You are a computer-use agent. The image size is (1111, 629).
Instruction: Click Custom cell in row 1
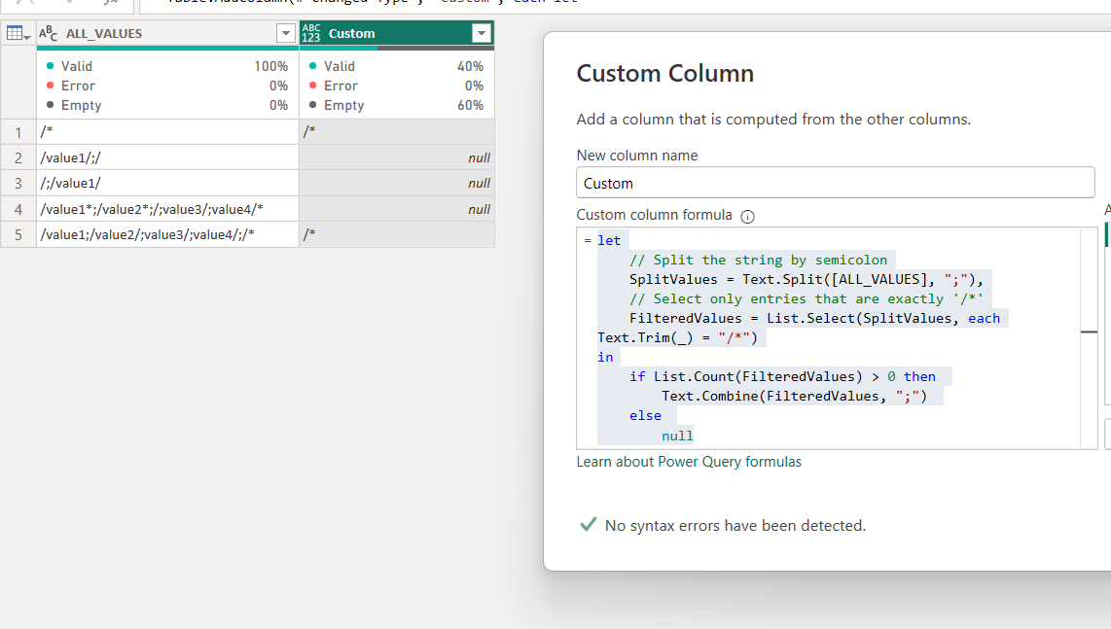tap(397, 132)
